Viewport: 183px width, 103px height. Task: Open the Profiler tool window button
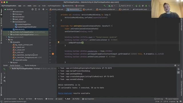tap(76, 99)
